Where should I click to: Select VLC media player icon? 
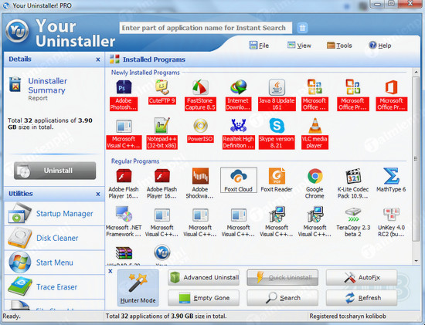pyautogui.click(x=314, y=126)
